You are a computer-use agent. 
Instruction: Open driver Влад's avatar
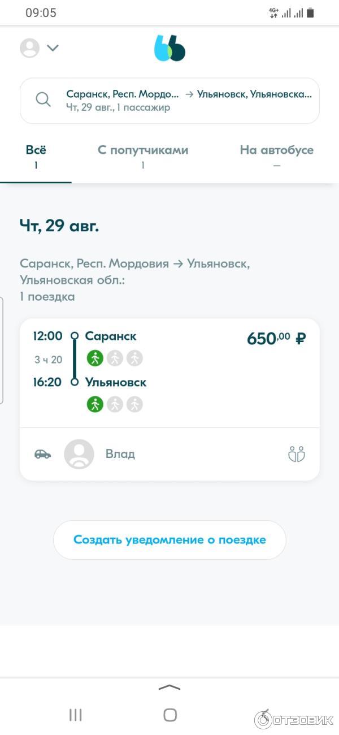79,454
